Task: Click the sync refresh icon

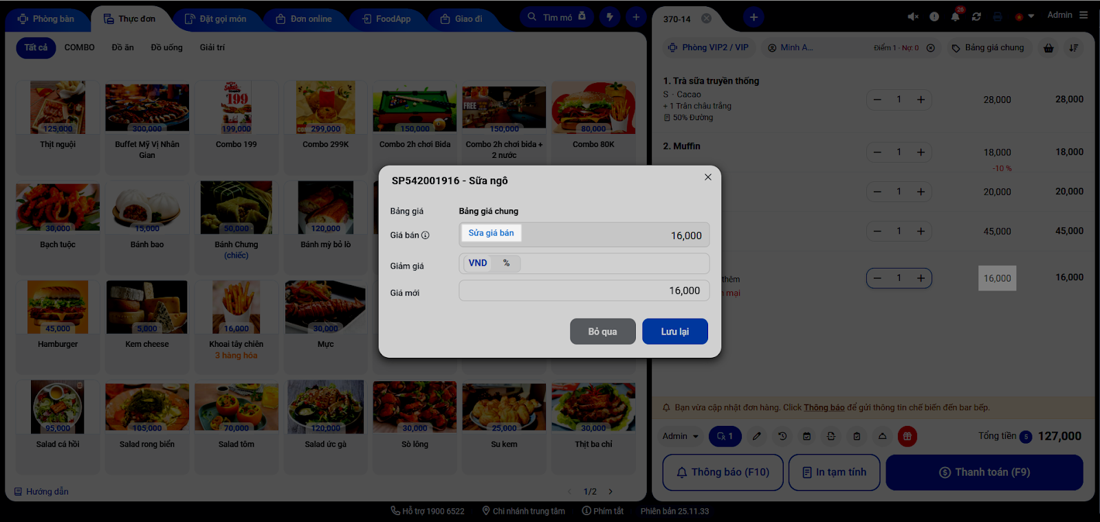Action: tap(976, 16)
